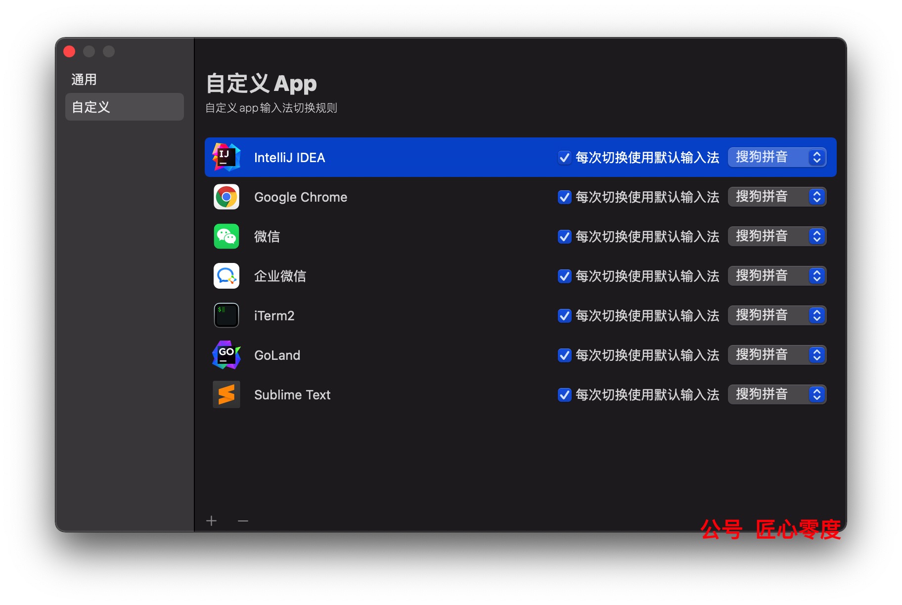
Task: Toggle default input method for GoLand
Action: (x=564, y=355)
